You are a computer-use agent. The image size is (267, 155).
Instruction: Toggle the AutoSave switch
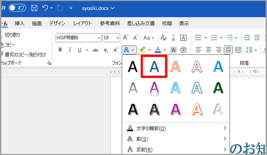(x=17, y=8)
